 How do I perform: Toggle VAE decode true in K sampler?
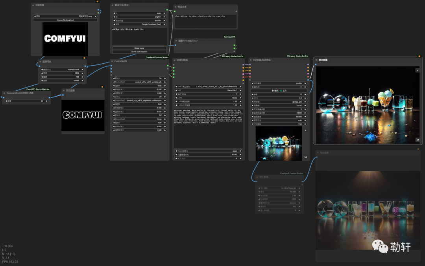tap(279, 124)
